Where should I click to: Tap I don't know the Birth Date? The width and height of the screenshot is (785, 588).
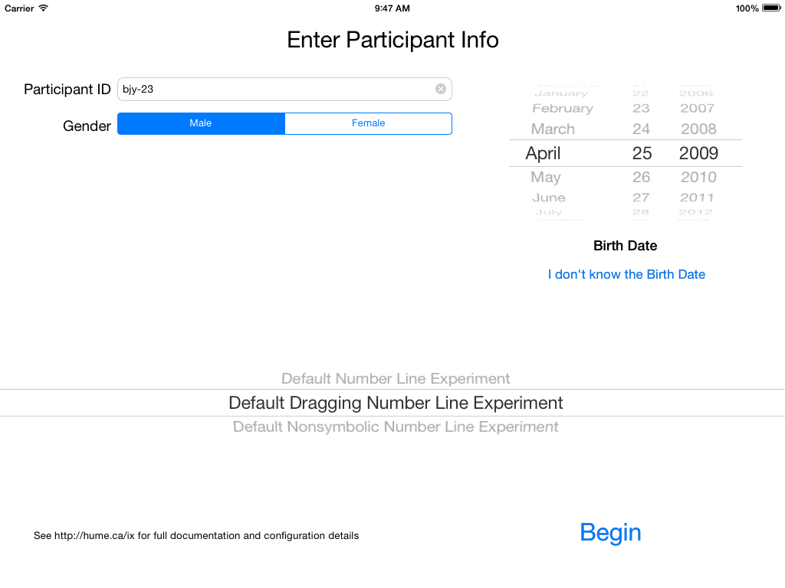(x=626, y=274)
